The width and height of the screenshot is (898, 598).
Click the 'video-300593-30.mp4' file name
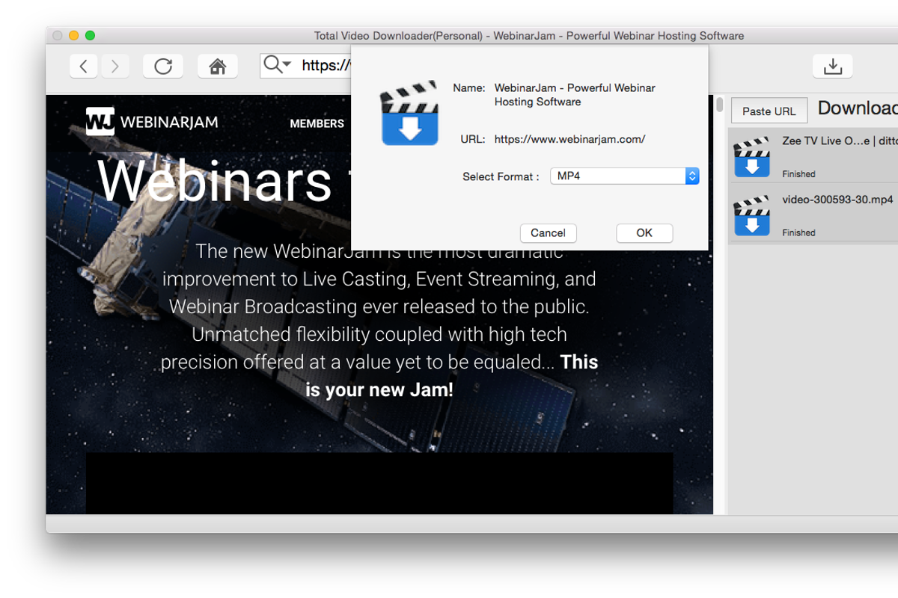pos(837,200)
